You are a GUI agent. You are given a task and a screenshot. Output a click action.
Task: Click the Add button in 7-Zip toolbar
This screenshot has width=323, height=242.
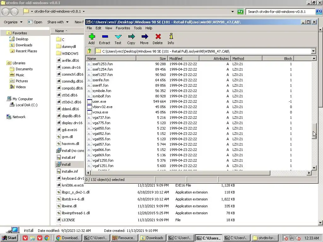click(91, 39)
